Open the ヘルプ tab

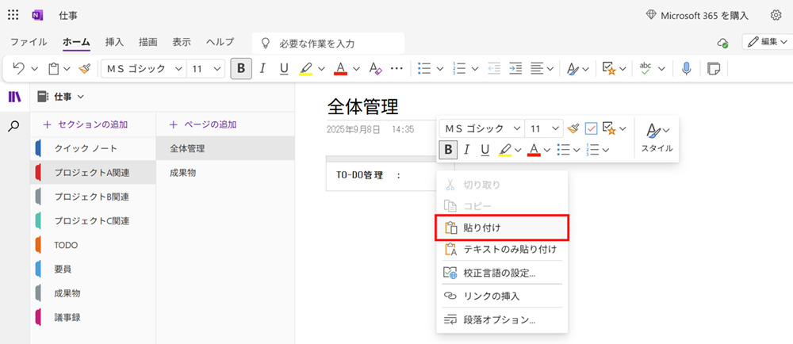[220, 43]
